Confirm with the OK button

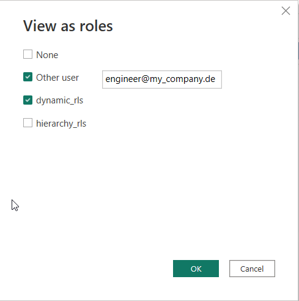click(196, 269)
